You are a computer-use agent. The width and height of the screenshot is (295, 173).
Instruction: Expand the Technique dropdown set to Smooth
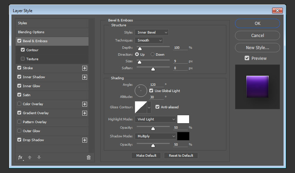click(149, 40)
